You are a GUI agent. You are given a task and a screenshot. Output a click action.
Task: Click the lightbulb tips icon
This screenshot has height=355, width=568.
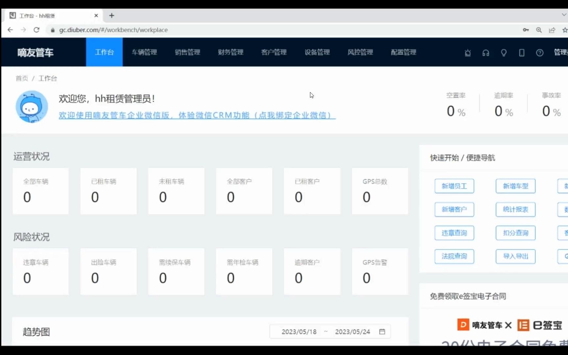(x=504, y=53)
